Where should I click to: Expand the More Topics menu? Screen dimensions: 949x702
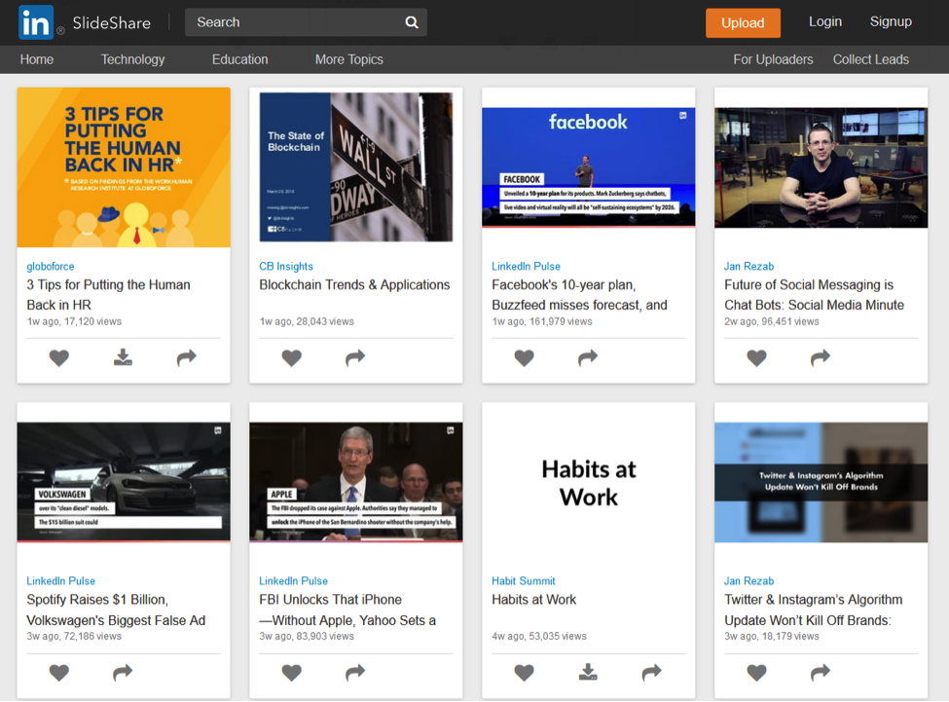click(349, 59)
